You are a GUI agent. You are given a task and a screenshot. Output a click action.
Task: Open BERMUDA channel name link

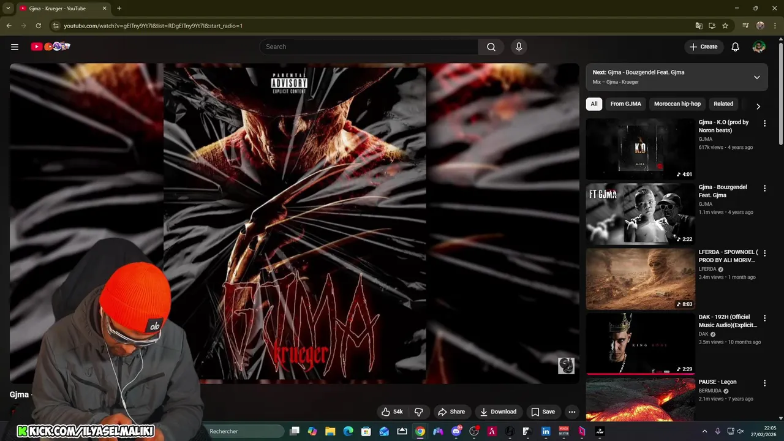pos(710,391)
